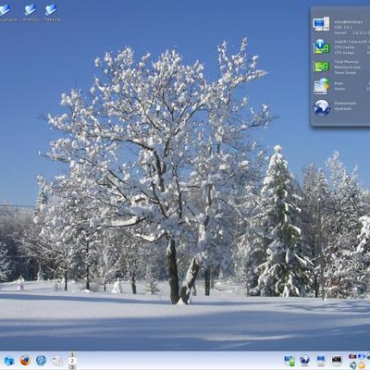370x370 pixels.
Task: Open the terminal launcher in the panel
Action: pos(337,360)
